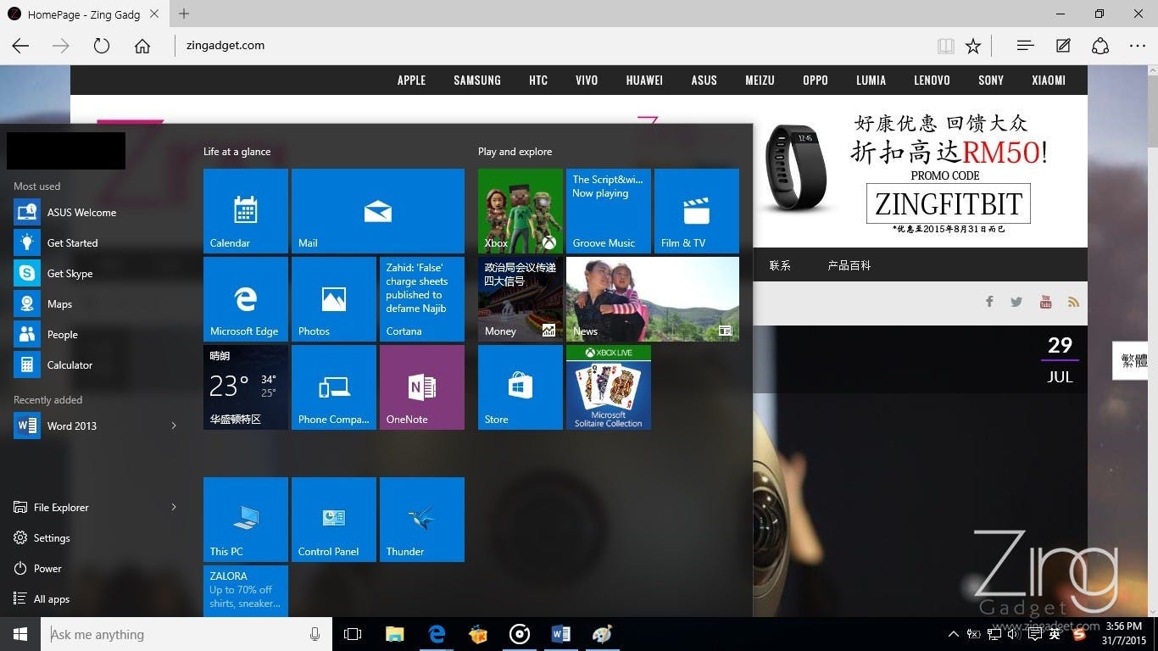The width and height of the screenshot is (1158, 651).
Task: Click the favorites star in Edge
Action: click(973, 46)
